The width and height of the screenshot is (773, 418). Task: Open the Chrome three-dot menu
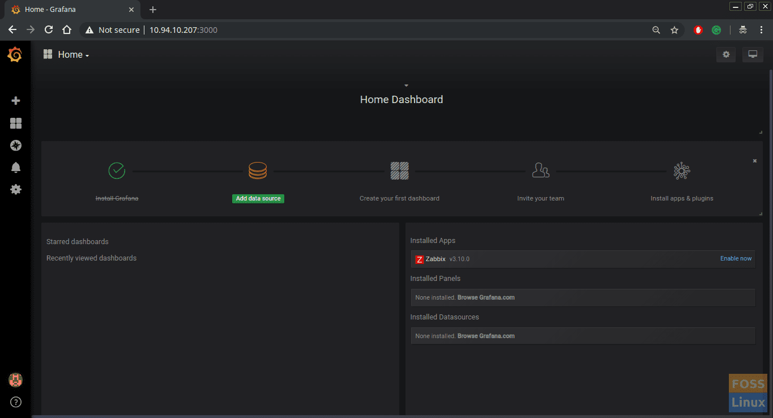click(x=761, y=30)
